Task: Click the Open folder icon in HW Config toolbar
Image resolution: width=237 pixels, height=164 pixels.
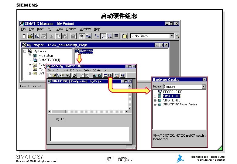Action: 54,75
